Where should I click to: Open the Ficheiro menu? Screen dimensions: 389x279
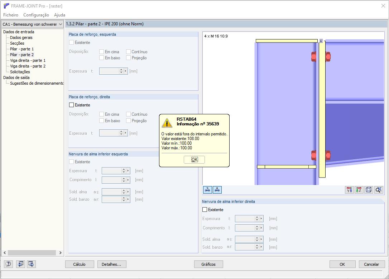pos(11,15)
